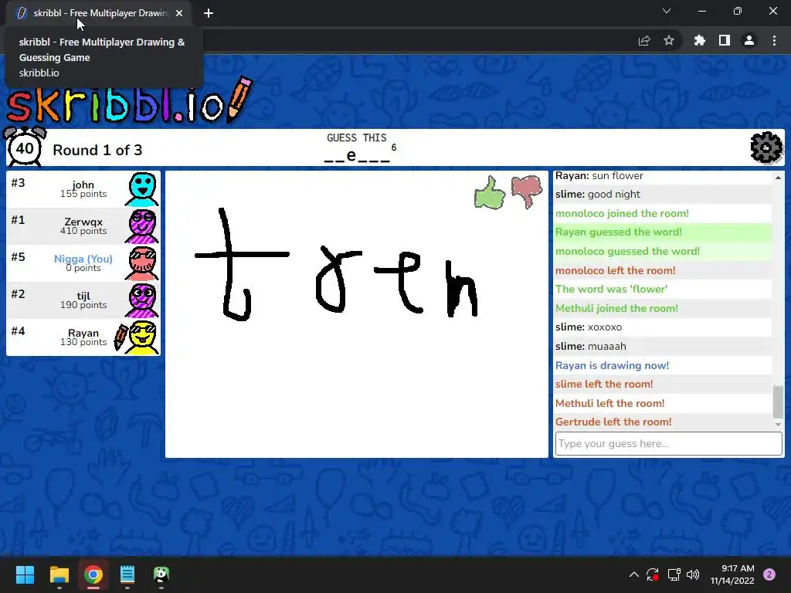Close the skribbl tab
Image resolution: width=791 pixels, height=593 pixels.
pos(179,13)
